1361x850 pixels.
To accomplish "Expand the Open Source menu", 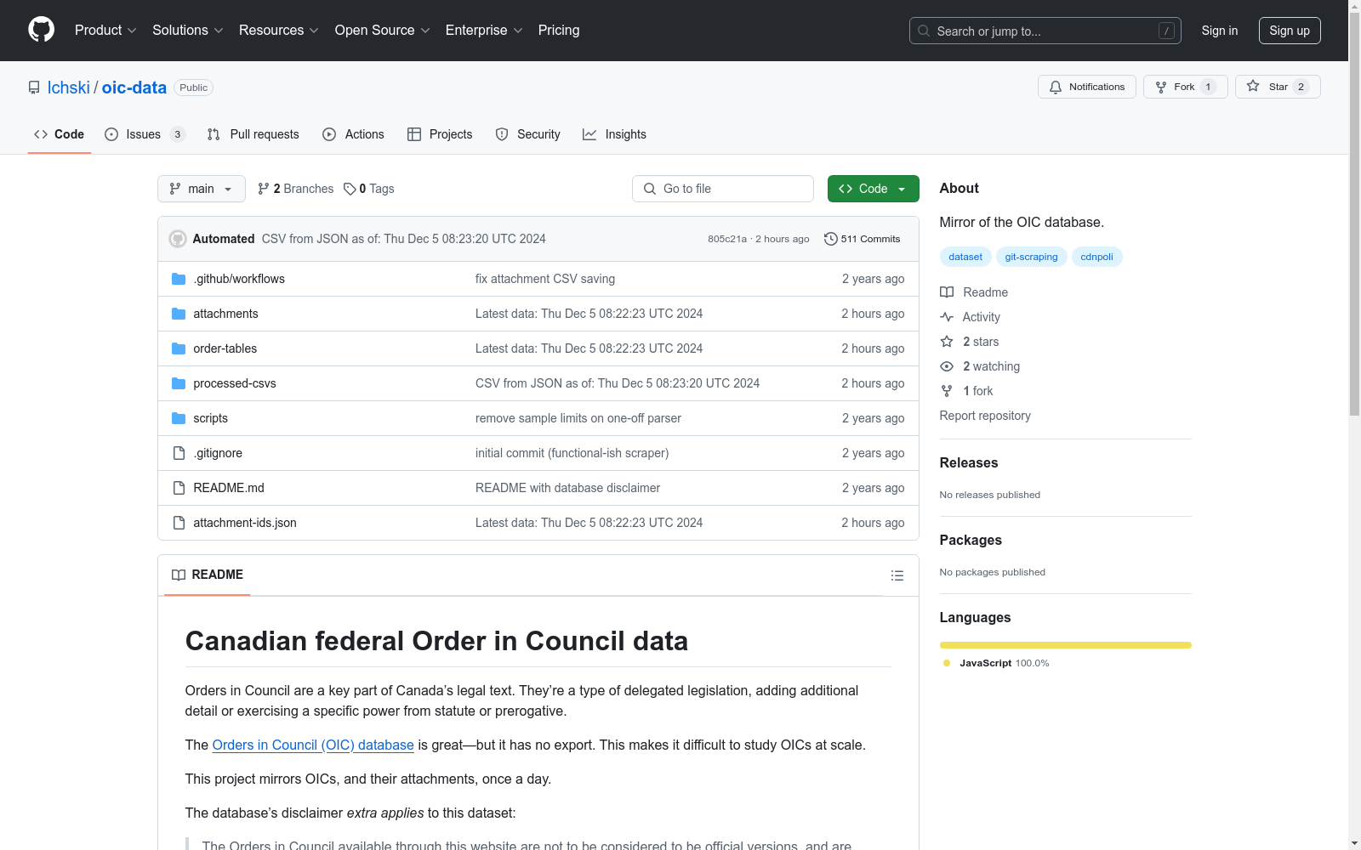I will [x=383, y=30].
